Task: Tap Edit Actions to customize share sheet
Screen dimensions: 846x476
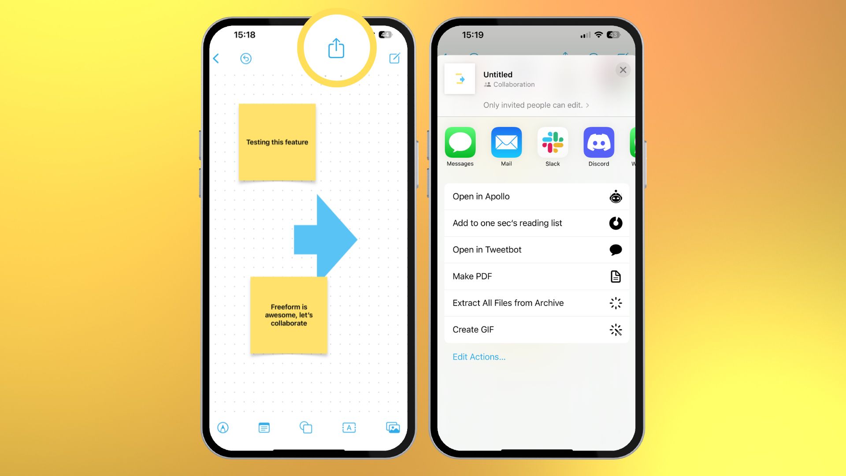Action: [x=478, y=356]
